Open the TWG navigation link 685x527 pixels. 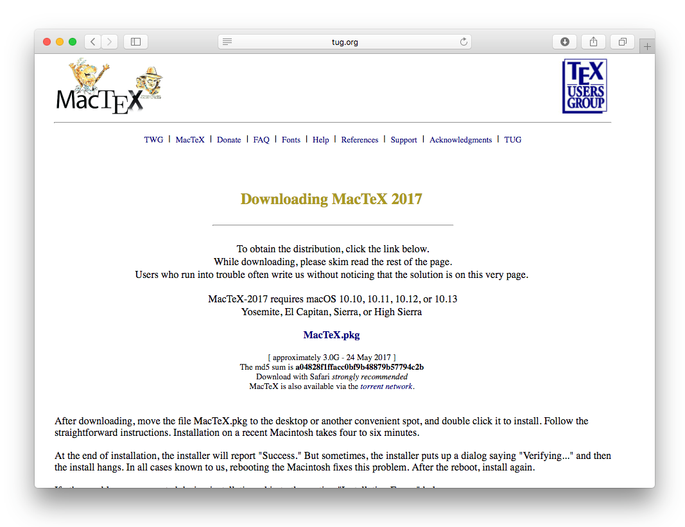tap(153, 140)
